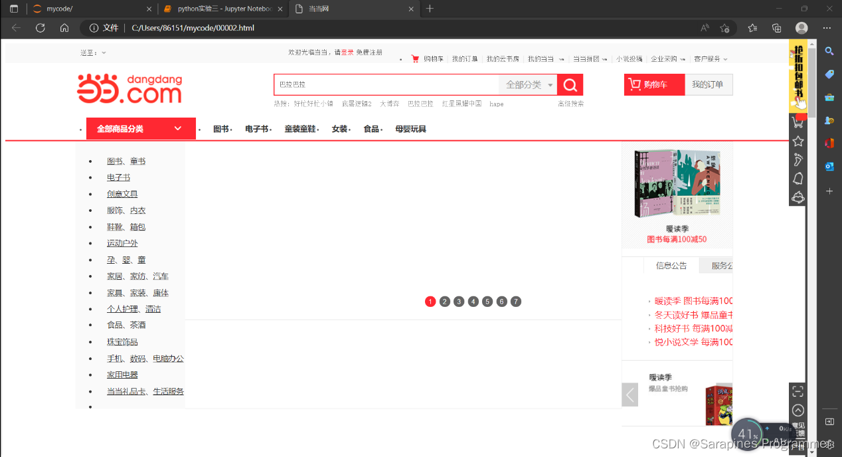Open the 母婴玩具 navigation item
Viewport: 842px width, 457px height.
[x=410, y=129]
